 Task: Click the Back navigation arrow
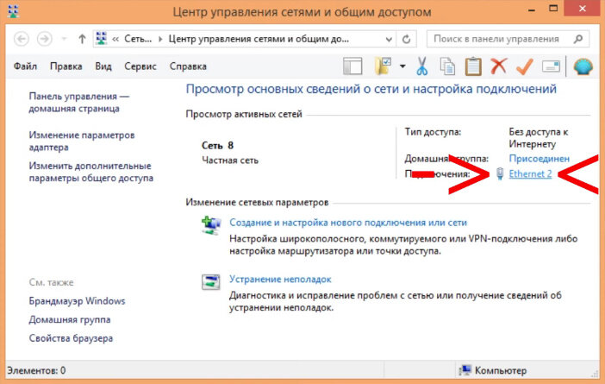pyautogui.click(x=22, y=39)
